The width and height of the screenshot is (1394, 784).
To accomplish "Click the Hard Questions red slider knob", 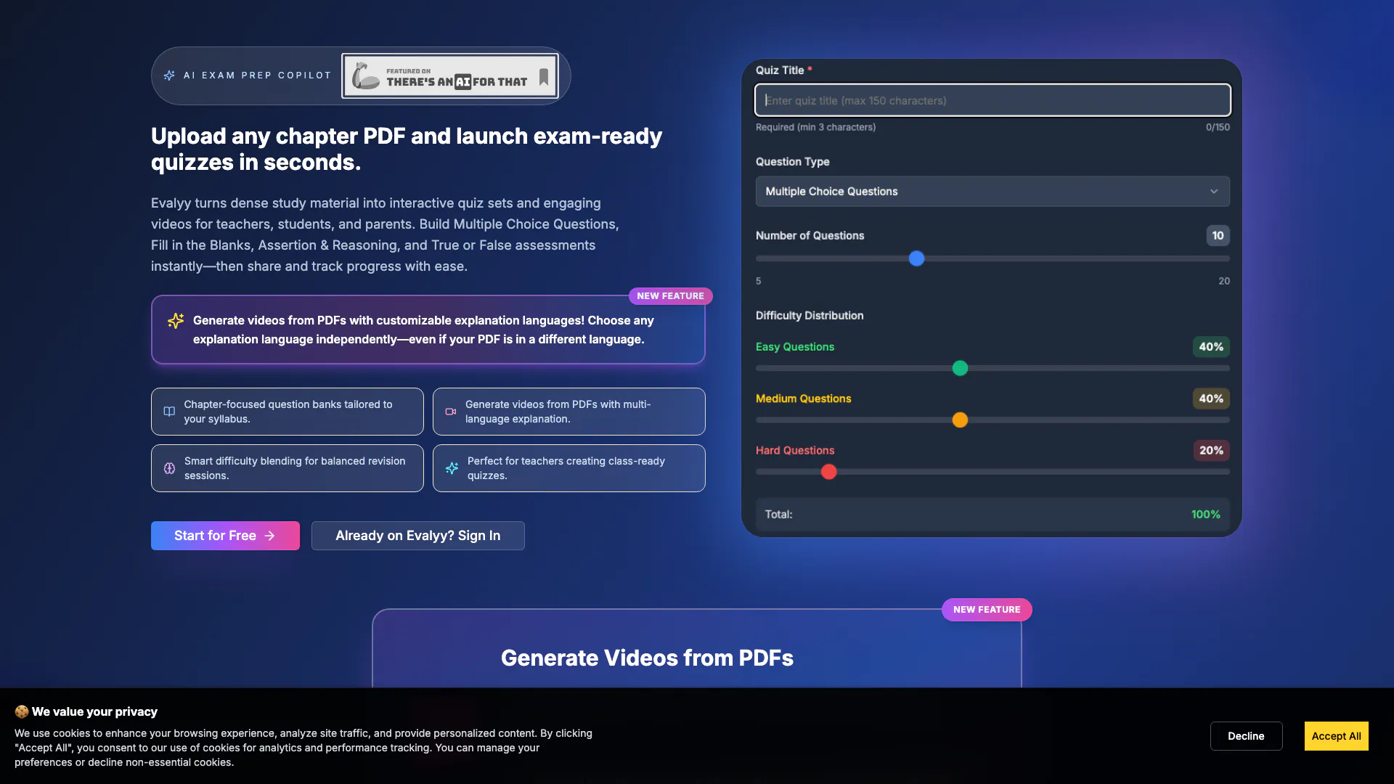I will (x=828, y=472).
